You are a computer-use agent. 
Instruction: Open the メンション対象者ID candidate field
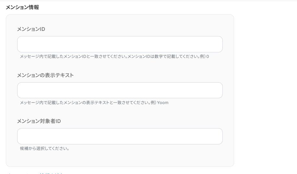tap(120, 136)
